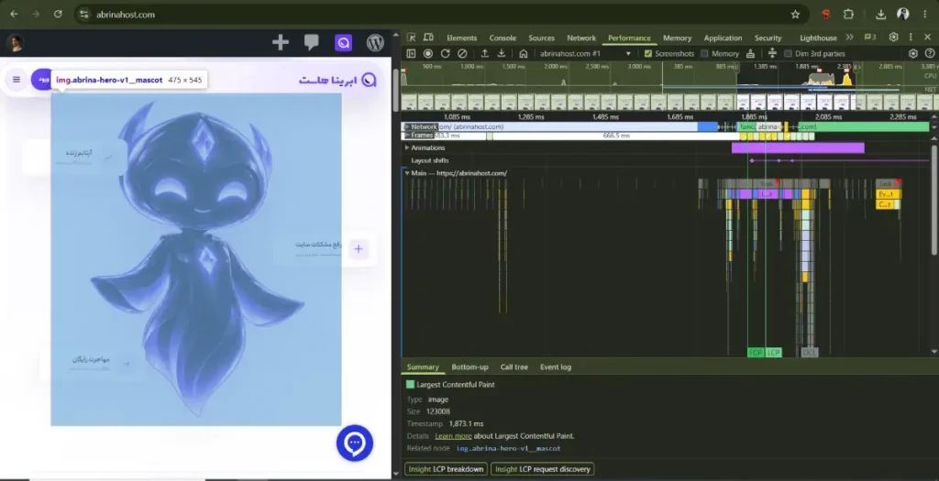Click the shortcuts icon beside Dim 3rd parties

tap(772, 53)
